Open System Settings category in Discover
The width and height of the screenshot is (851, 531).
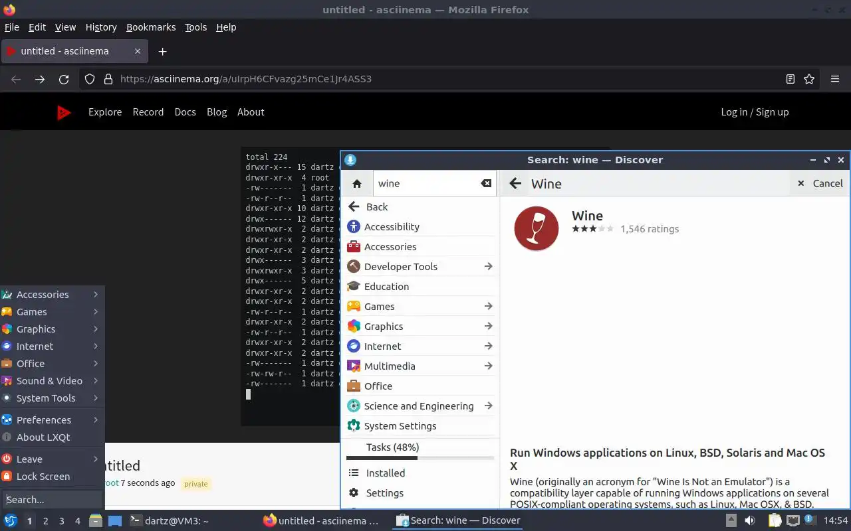pos(420,425)
